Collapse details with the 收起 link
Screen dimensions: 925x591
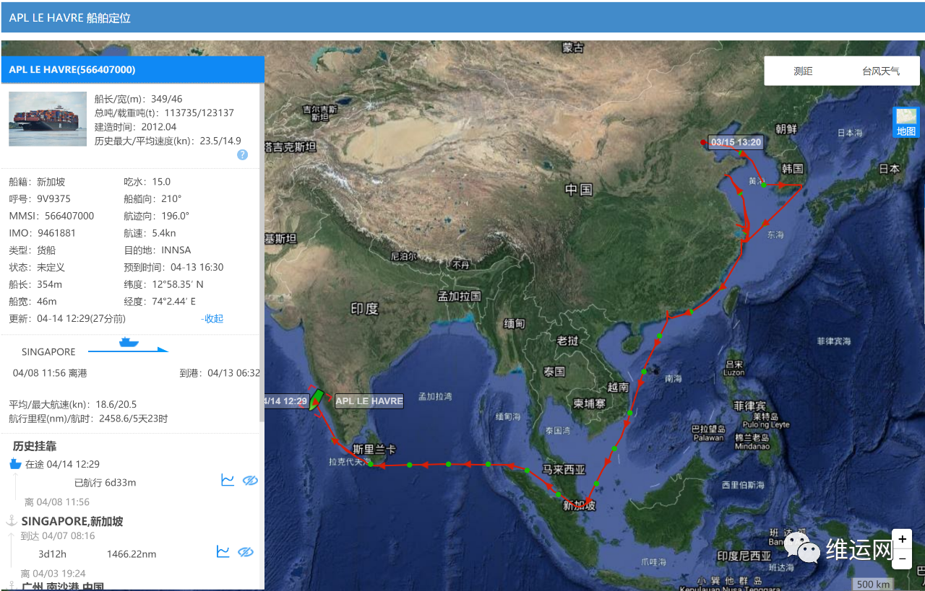coord(212,318)
